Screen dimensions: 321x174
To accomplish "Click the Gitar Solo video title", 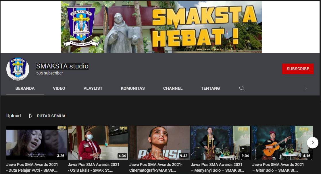I will (x=278, y=167).
